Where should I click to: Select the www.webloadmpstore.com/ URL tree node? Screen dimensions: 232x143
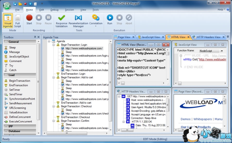[84, 48]
